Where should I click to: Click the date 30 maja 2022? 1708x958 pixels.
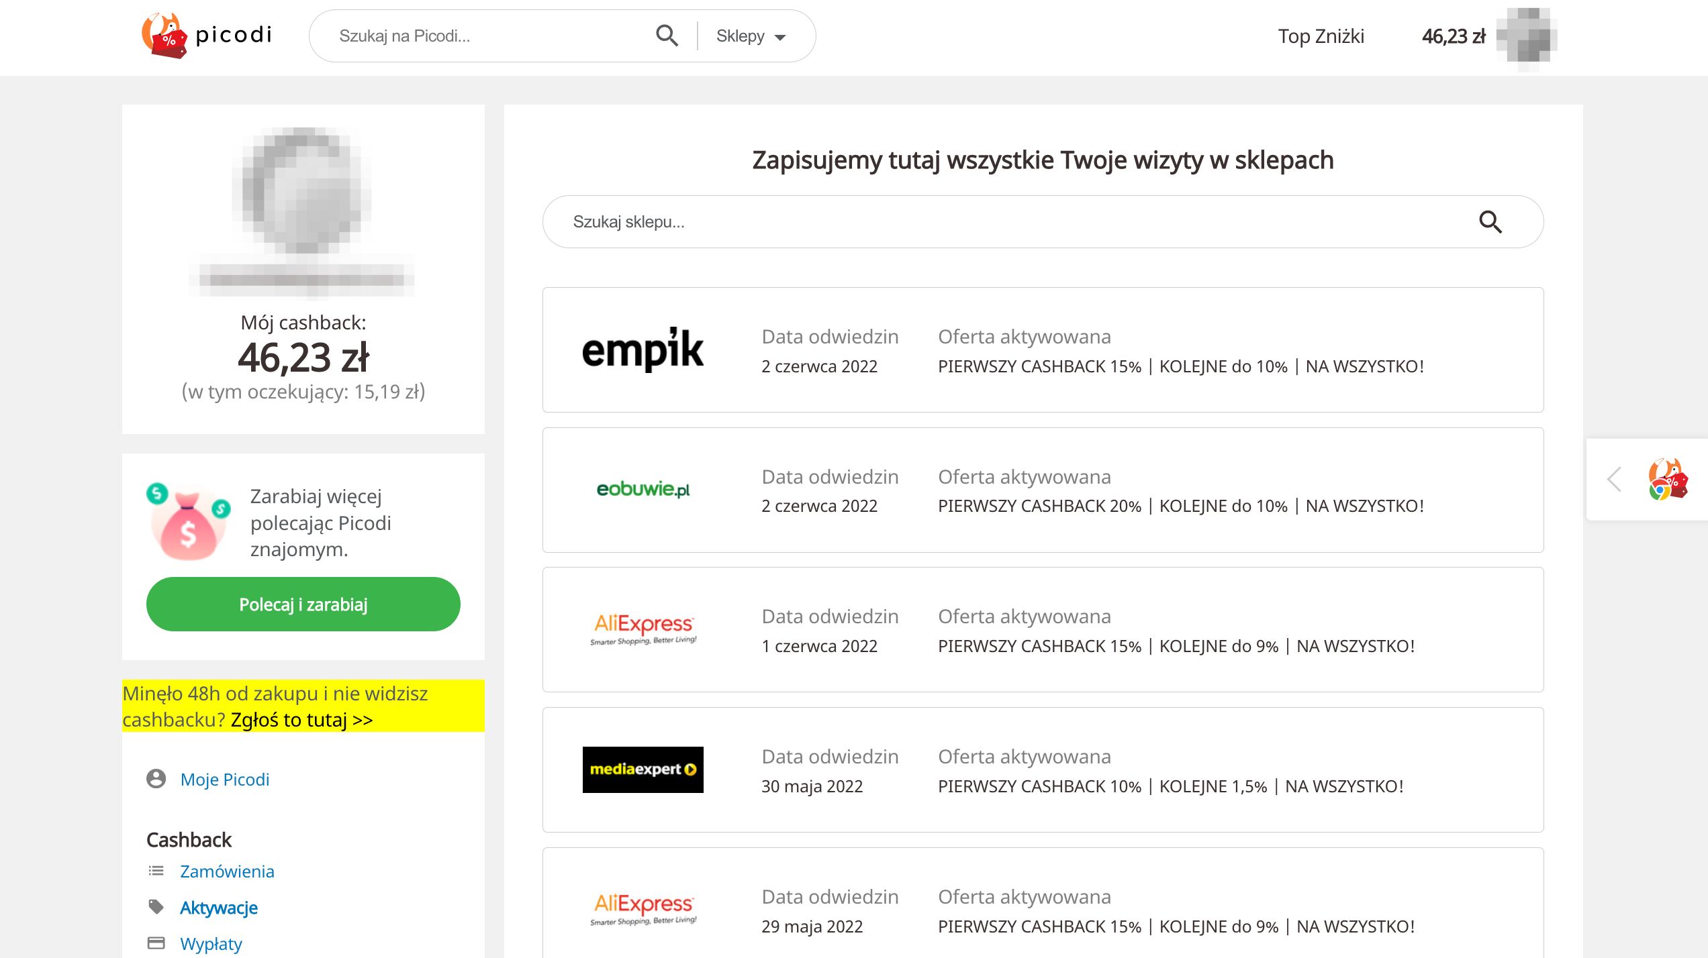point(812,786)
